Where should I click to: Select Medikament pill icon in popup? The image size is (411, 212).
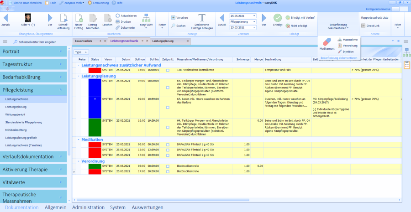coord(327,42)
